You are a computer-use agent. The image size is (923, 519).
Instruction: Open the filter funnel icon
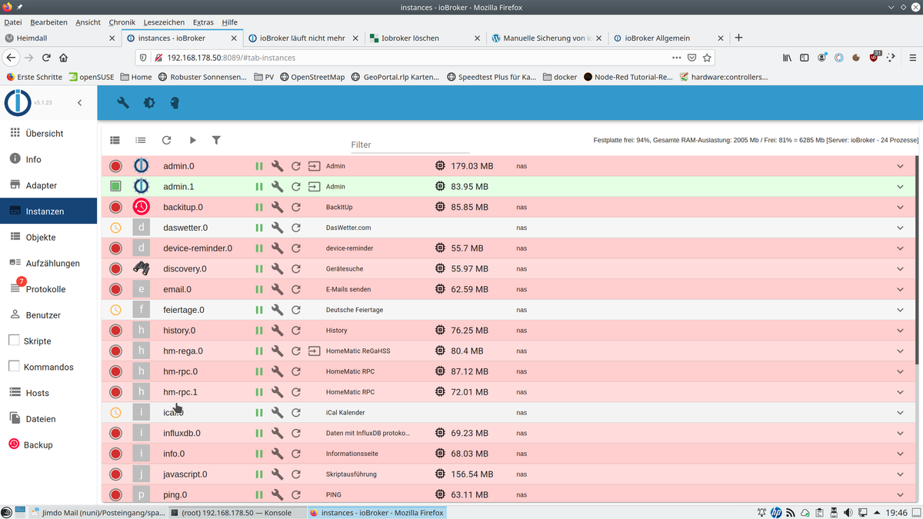pos(216,140)
